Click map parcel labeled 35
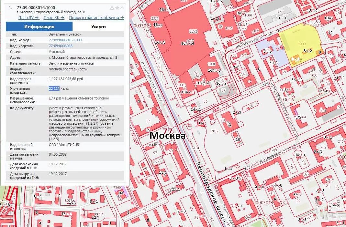 (x=149, y=121)
